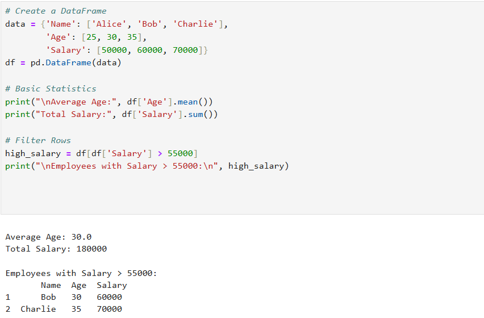Click the empty area below the code in cell

[x=243, y=193]
